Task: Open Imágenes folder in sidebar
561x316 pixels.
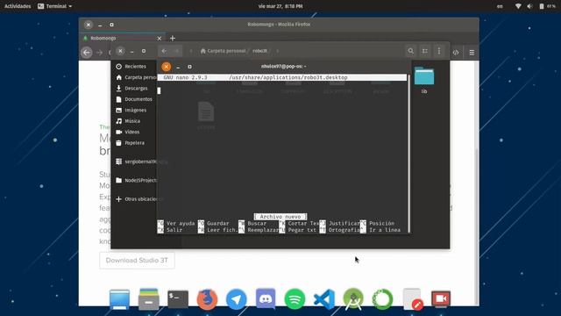Action: [131, 110]
